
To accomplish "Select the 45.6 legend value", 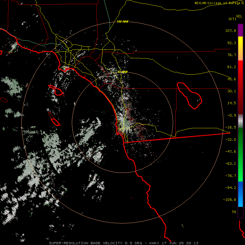I will click(x=232, y=79).
